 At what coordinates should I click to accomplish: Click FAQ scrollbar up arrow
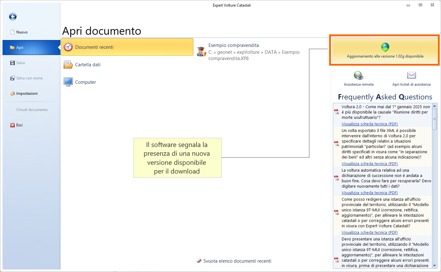[x=434, y=106]
